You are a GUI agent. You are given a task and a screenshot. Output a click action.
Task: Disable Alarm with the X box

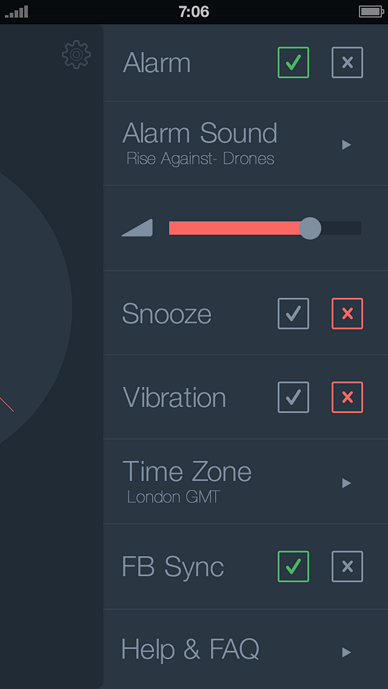pyautogui.click(x=347, y=62)
